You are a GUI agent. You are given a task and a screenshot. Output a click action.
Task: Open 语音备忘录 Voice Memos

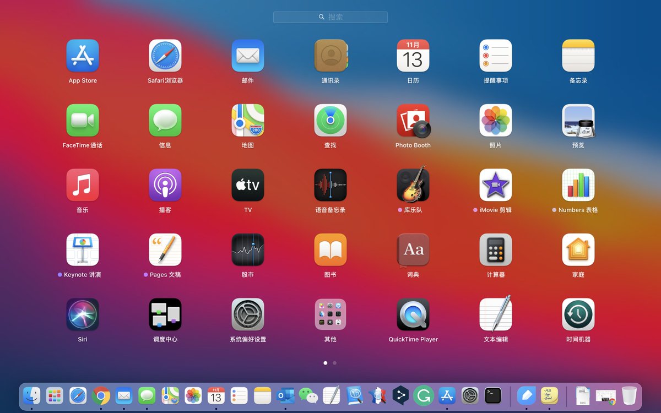pos(330,185)
